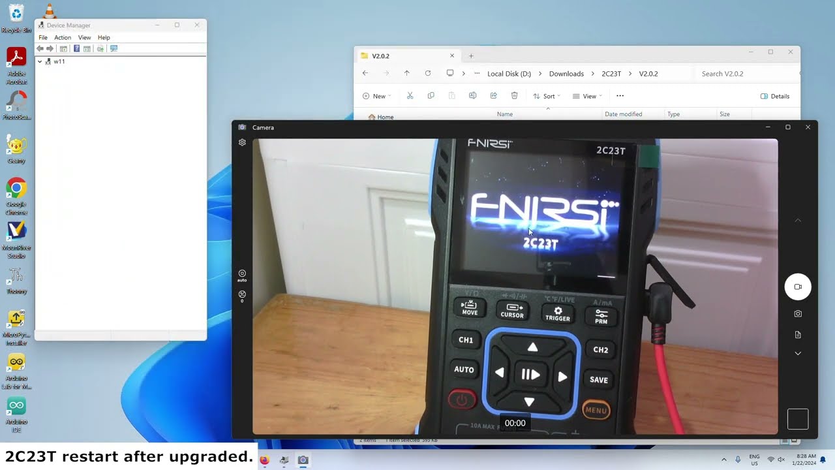
Task: Open Sort dropdown in File Explorer
Action: (547, 96)
